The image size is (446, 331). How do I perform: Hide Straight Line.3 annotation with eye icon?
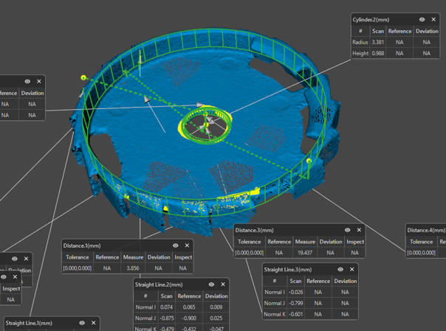tap(340, 270)
